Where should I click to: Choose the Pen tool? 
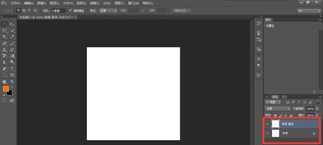[x=5, y=69]
